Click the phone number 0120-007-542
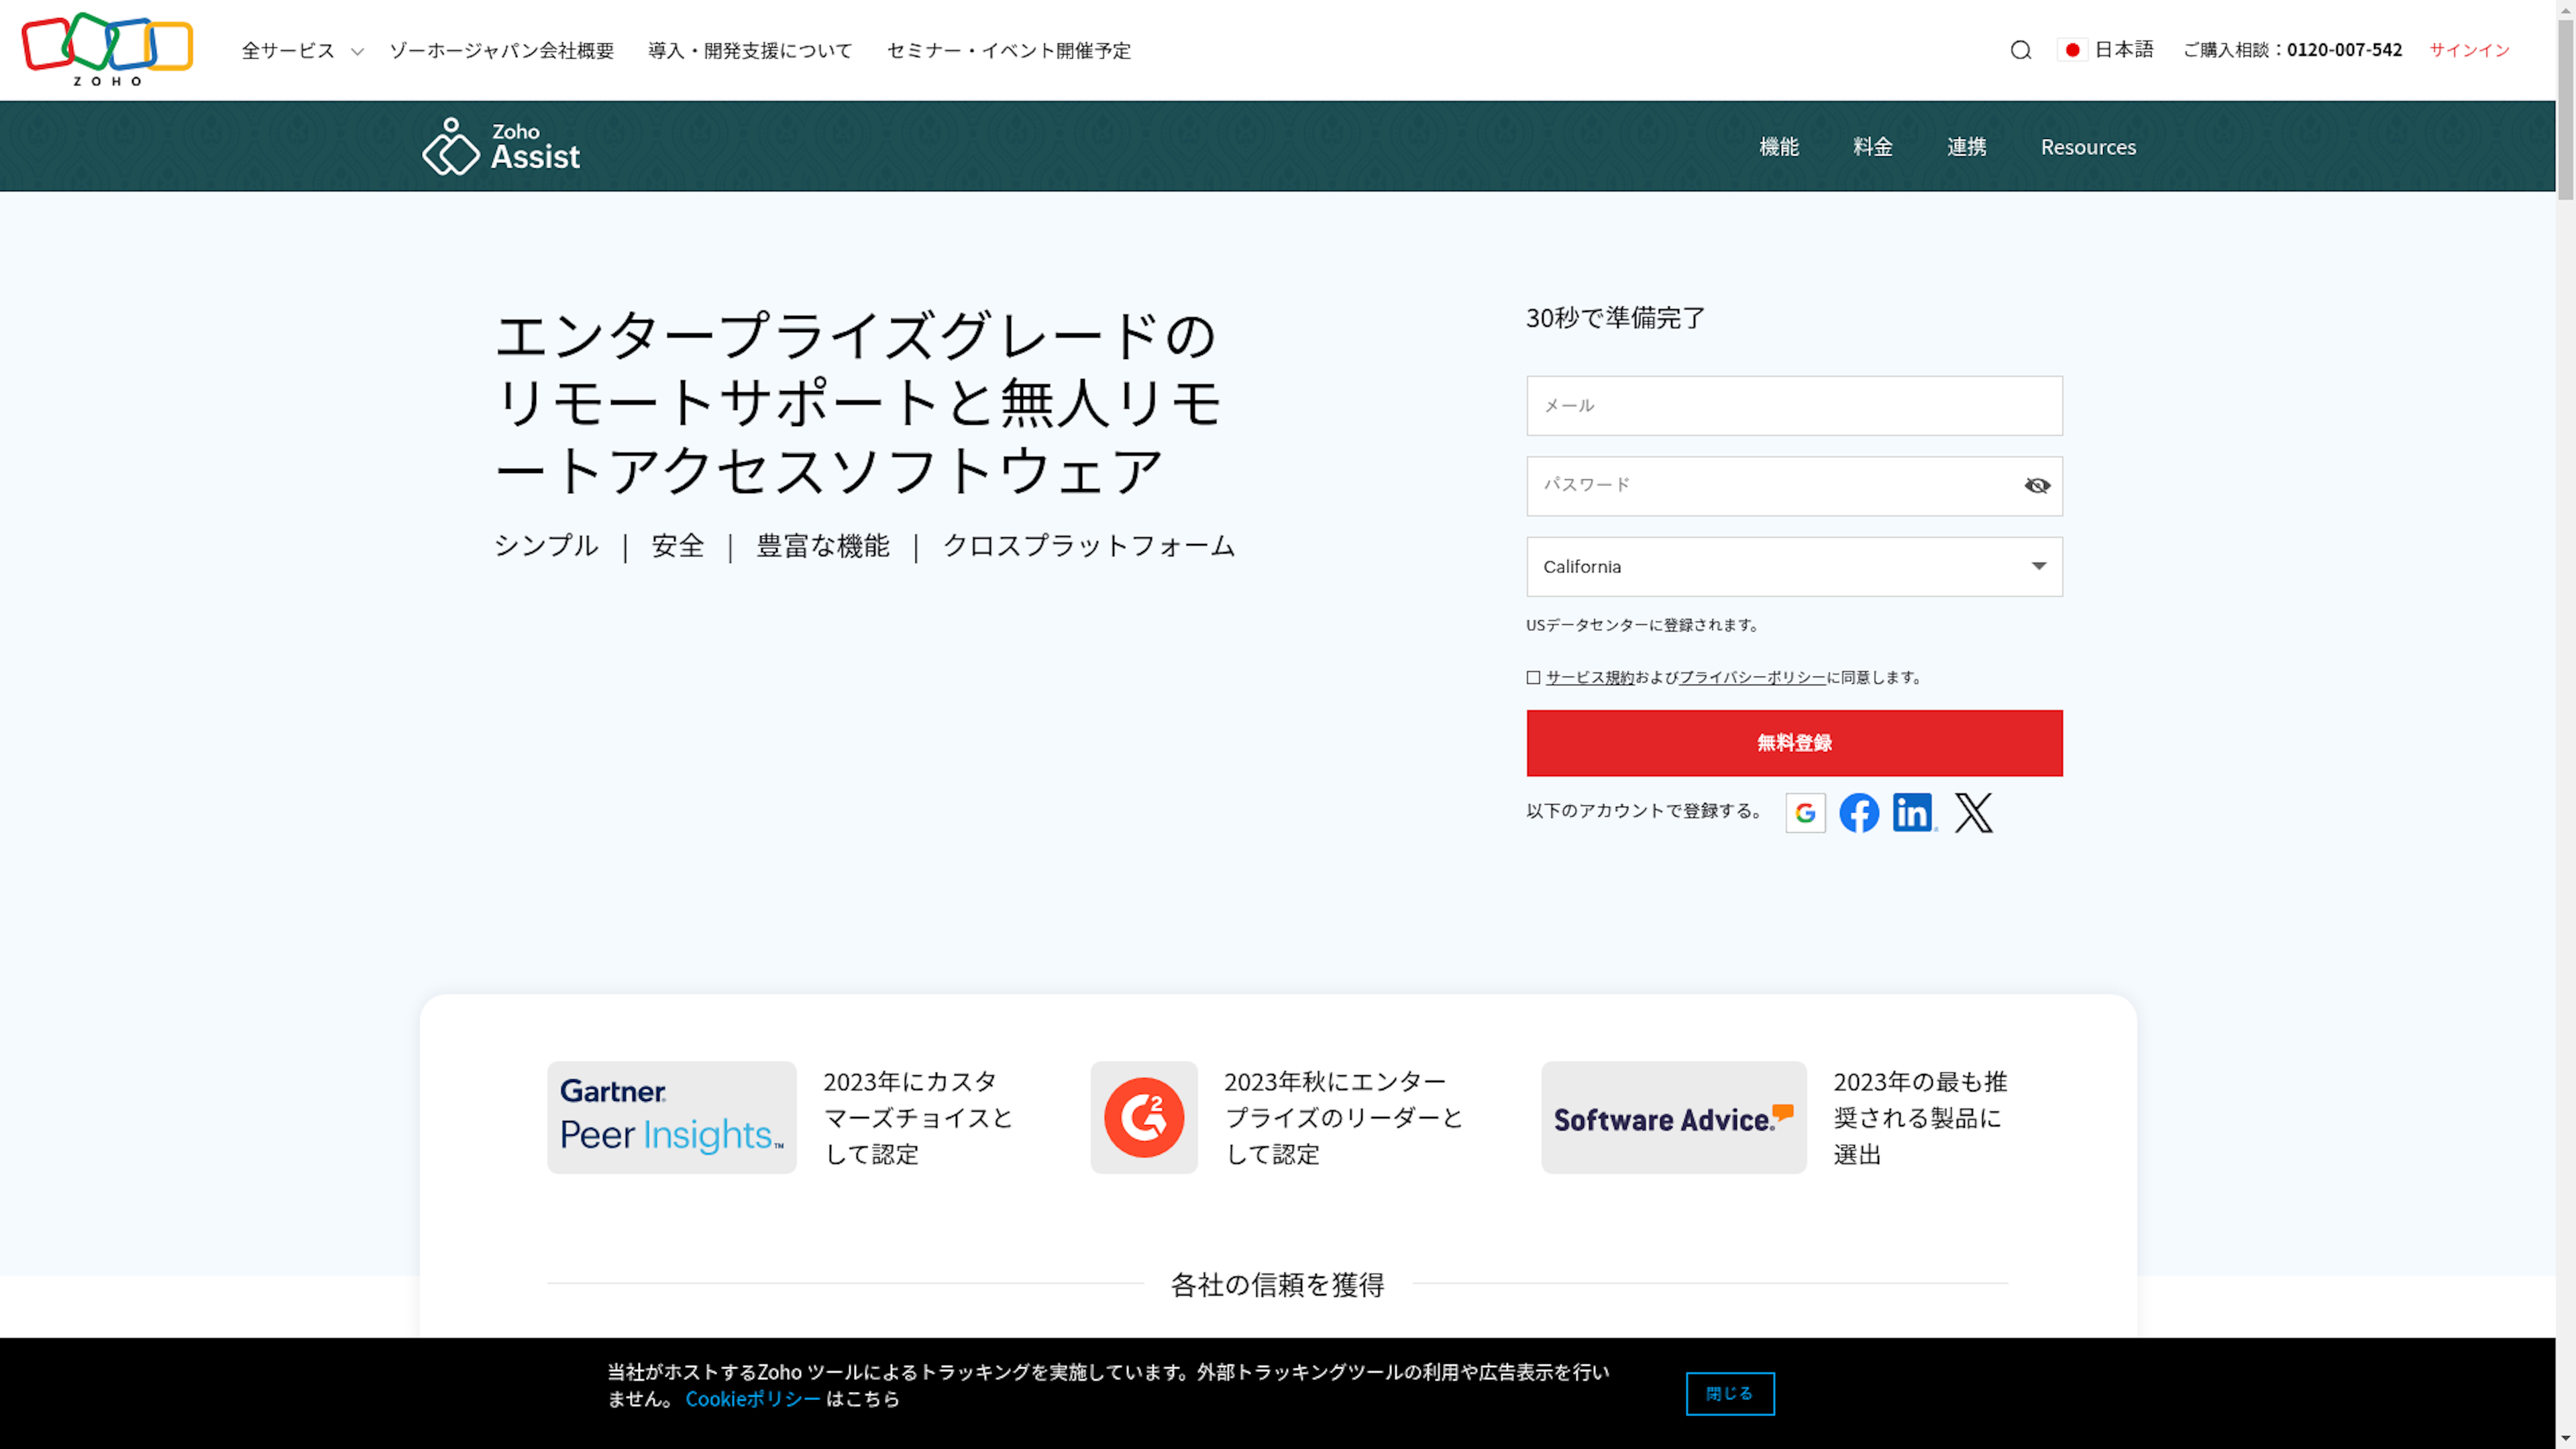This screenshot has height=1449, width=2576. pyautogui.click(x=2344, y=50)
